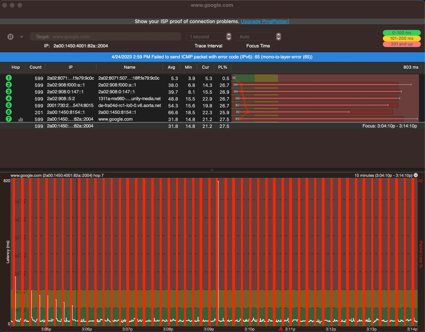The width and height of the screenshot is (425, 332).
Task: Open the Trace Interval stepper control
Action: [x=229, y=37]
